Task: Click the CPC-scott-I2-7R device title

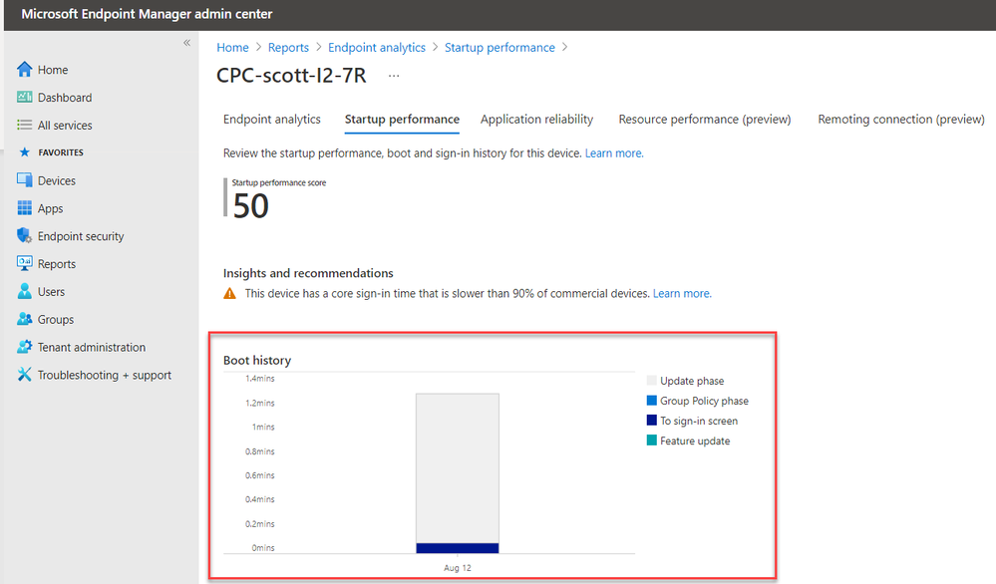Action: pyautogui.click(x=291, y=76)
